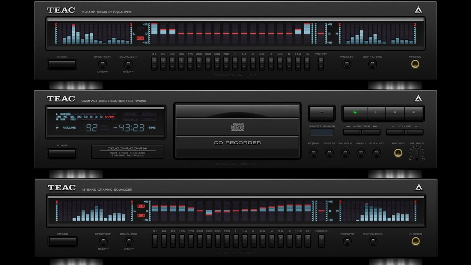Open the Menu button on the recorder
Screen dimensions: 471x265
tap(361, 153)
